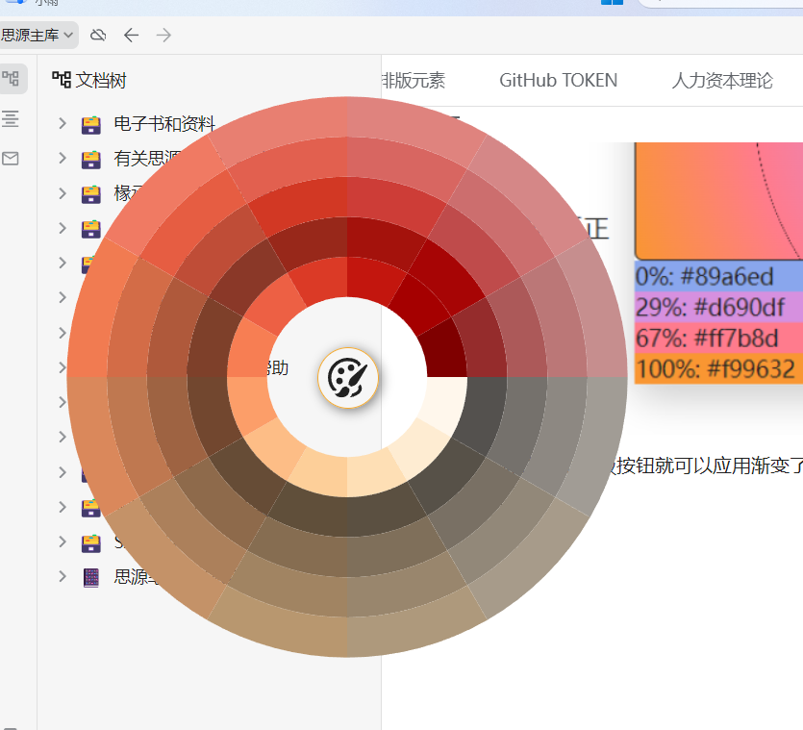This screenshot has height=730, width=803.
Task: Click the palette icon at the color wheel center
Action: click(348, 378)
